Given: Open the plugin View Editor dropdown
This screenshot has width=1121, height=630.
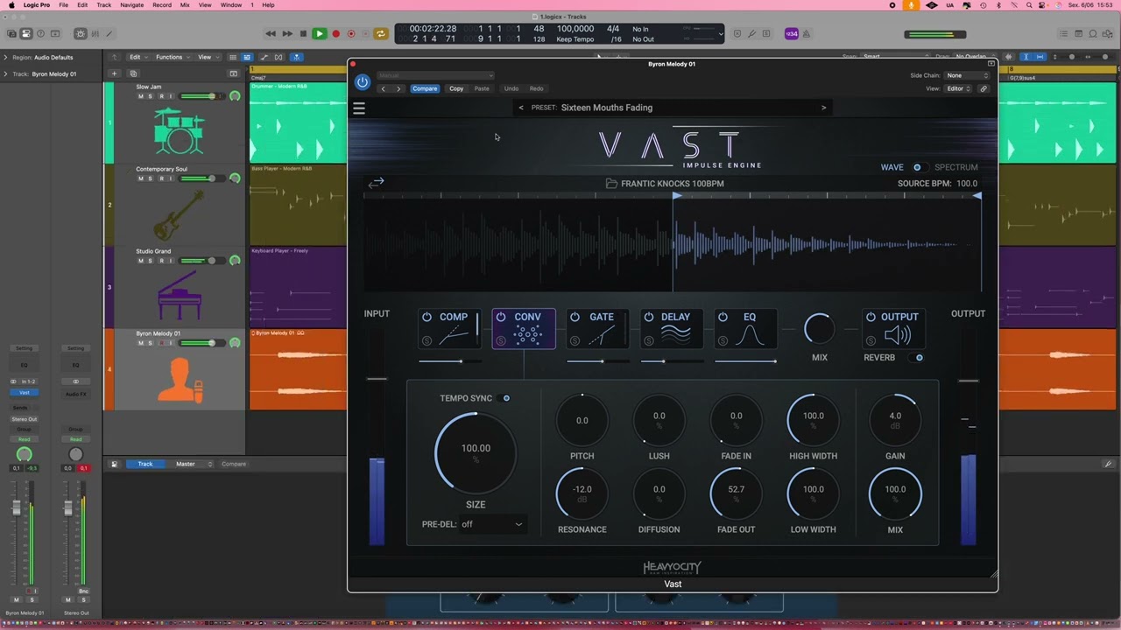Looking at the screenshot, I should point(956,88).
